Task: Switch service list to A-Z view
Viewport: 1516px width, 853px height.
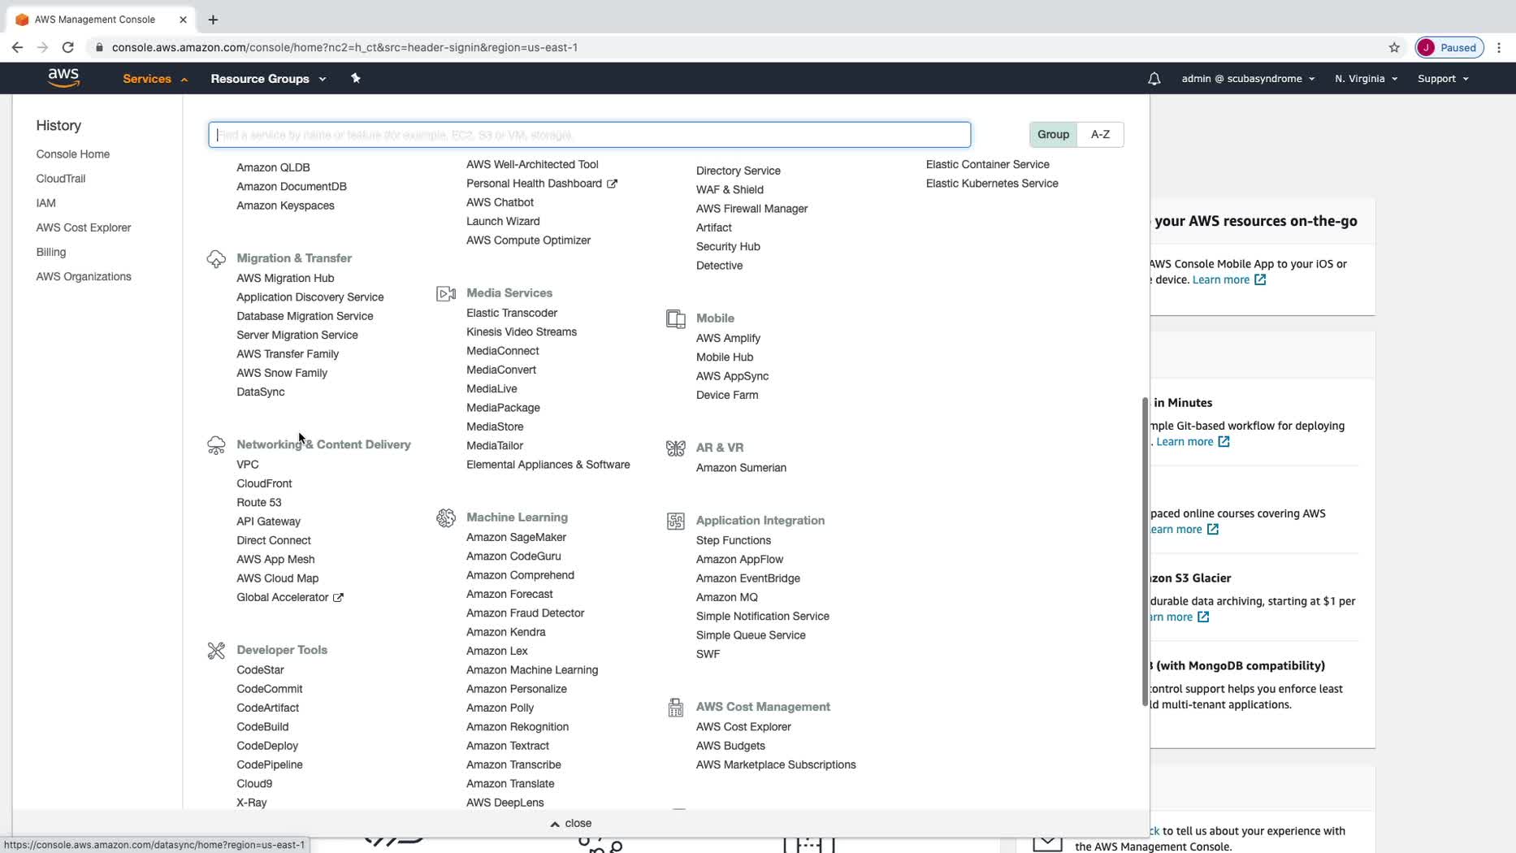Action: (x=1100, y=134)
